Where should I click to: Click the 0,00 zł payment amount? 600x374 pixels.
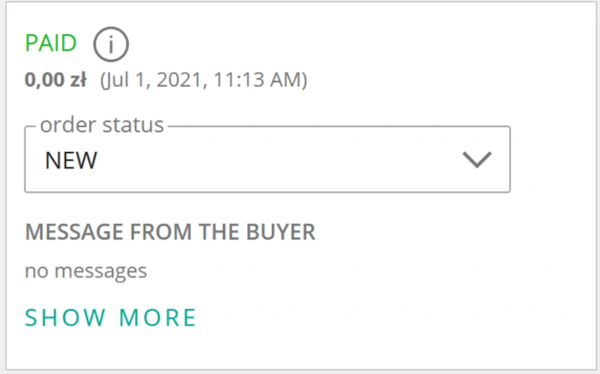tap(56, 80)
